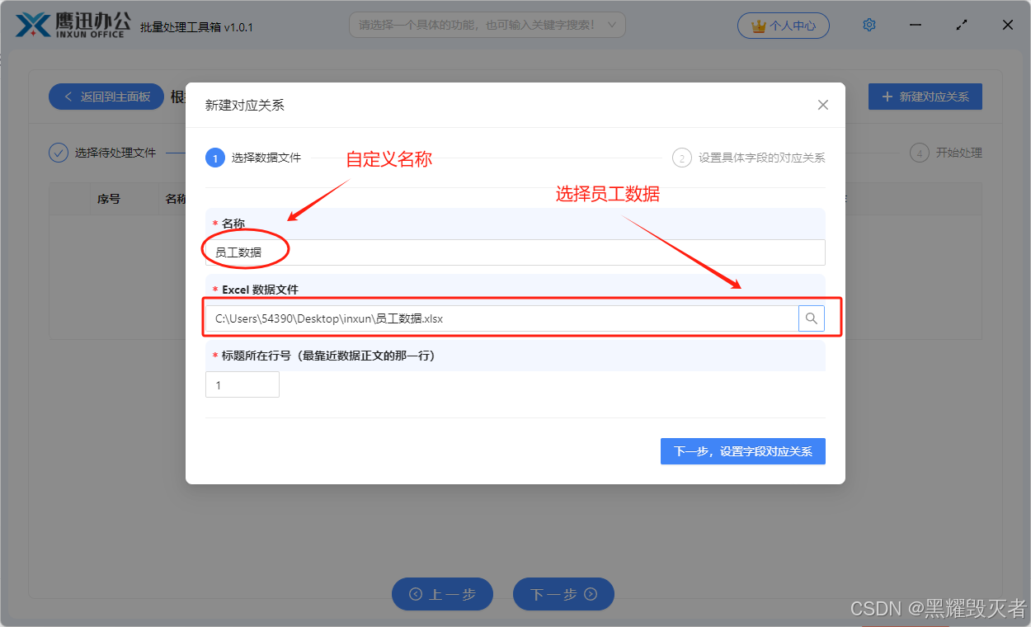
Task: Click 新建对应关系 button in main window
Action: pos(925,97)
